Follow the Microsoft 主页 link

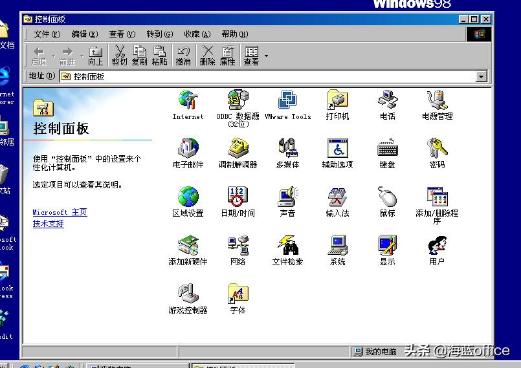point(60,212)
